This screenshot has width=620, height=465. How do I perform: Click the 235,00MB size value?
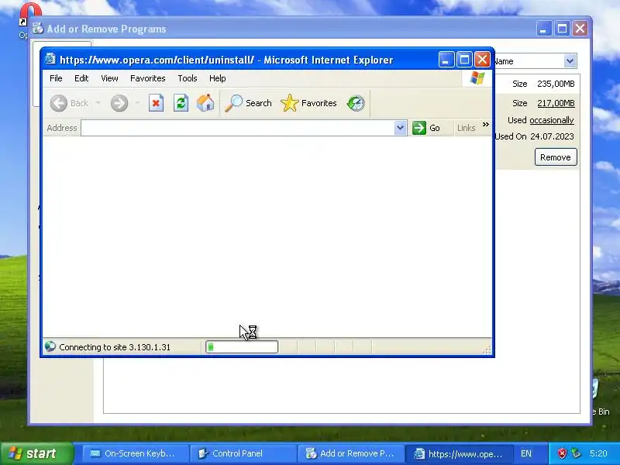click(556, 84)
